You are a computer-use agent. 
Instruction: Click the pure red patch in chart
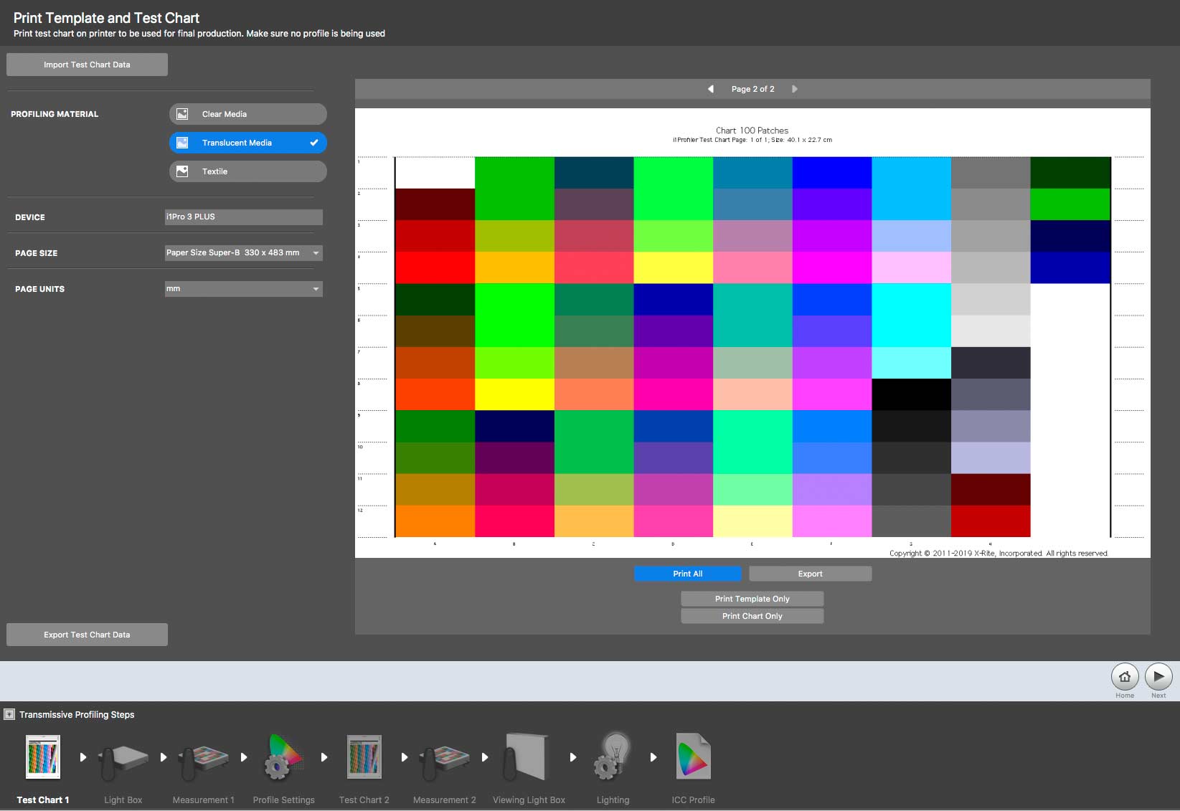435,267
